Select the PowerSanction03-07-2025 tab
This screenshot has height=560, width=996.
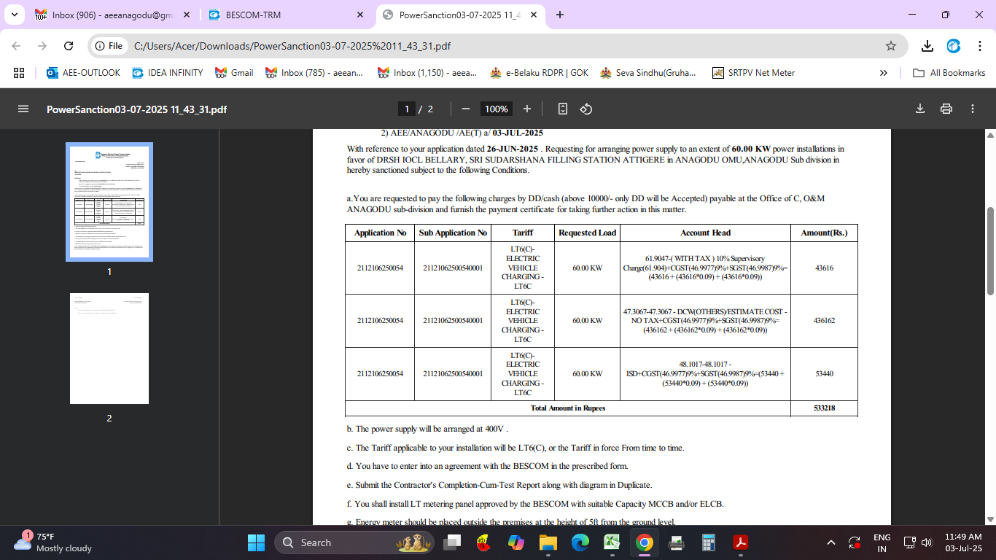point(461,15)
